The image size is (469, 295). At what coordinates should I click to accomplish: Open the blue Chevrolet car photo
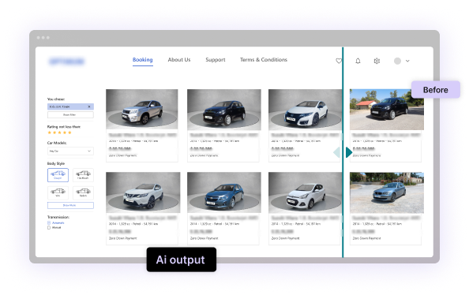pyautogui.click(x=224, y=192)
